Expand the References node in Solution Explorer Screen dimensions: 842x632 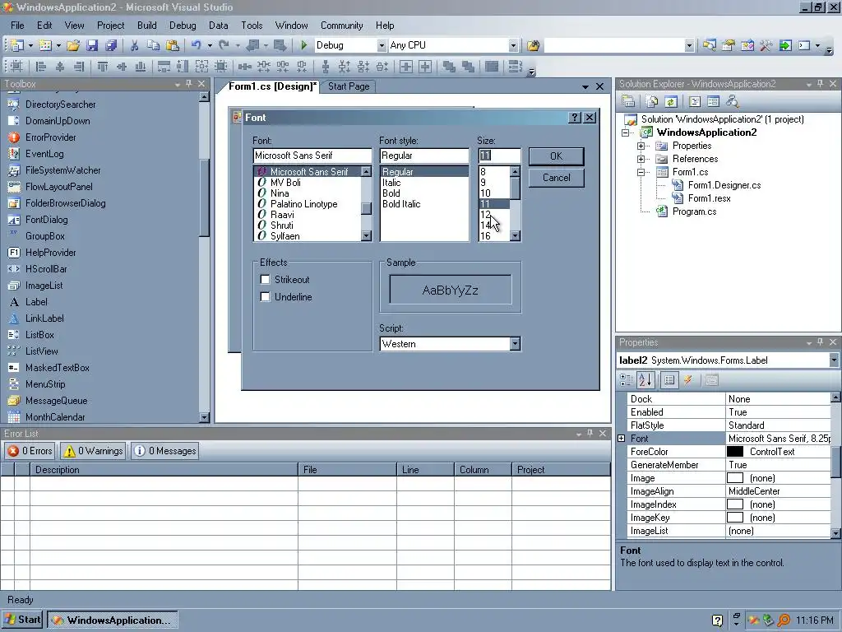[641, 159]
